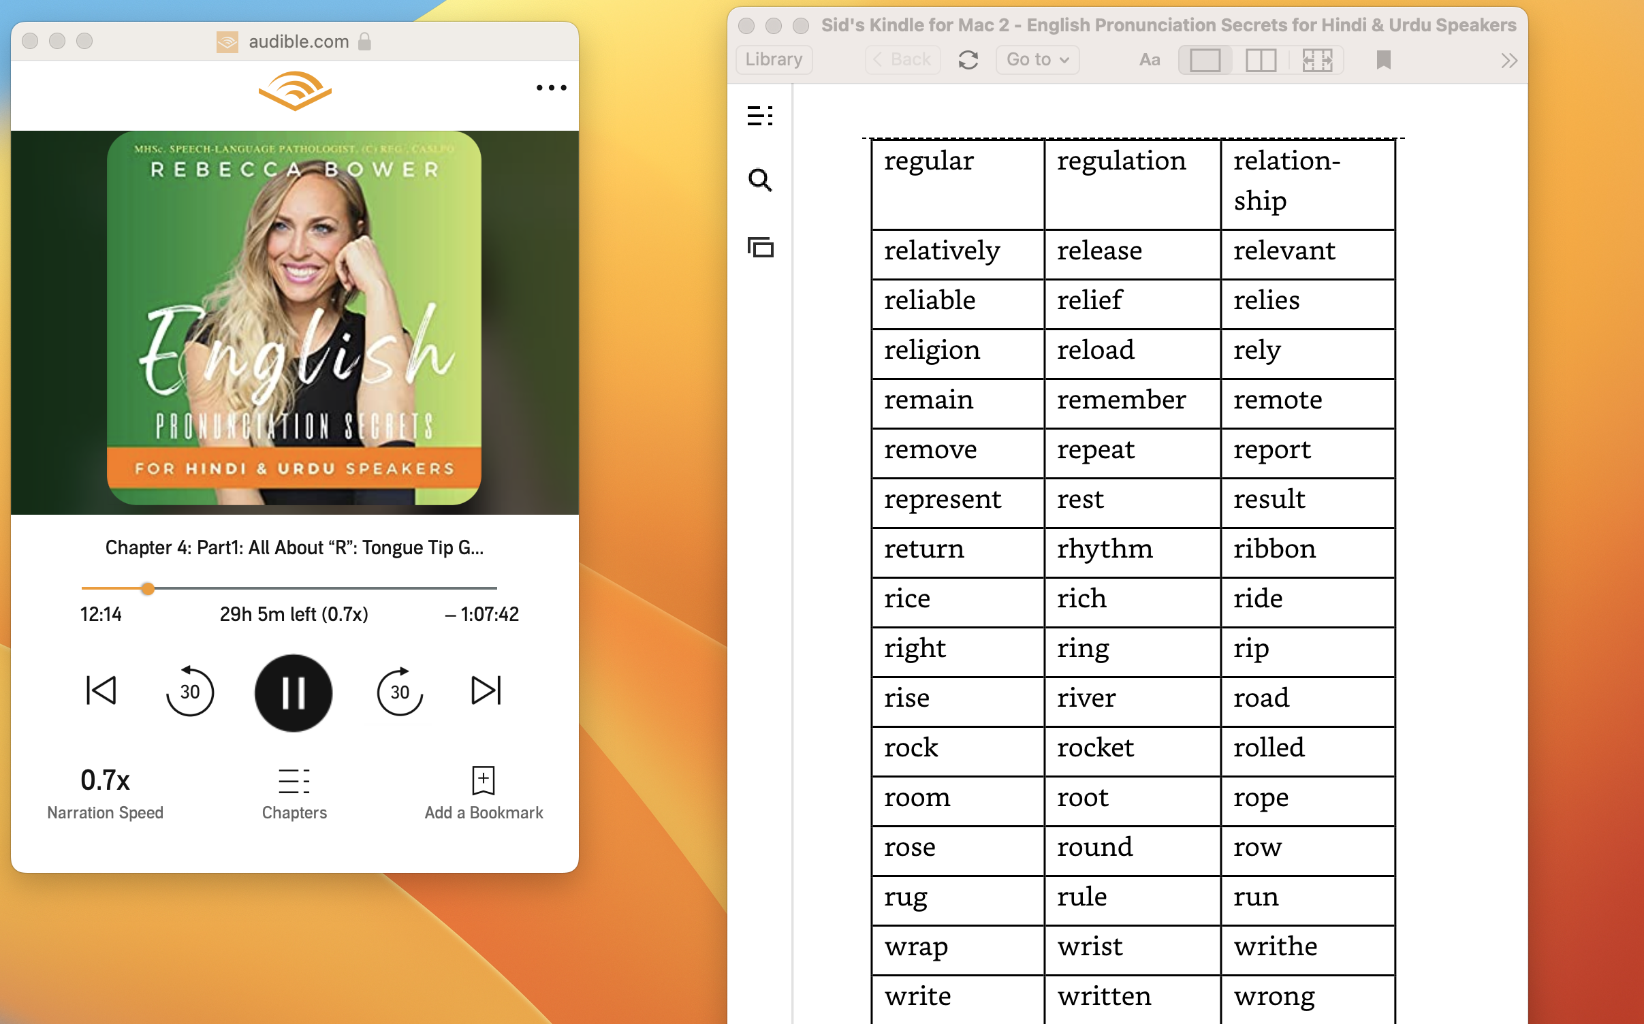The height and width of the screenshot is (1024, 1644).
Task: Jump to previous chapter
Action: click(x=101, y=690)
